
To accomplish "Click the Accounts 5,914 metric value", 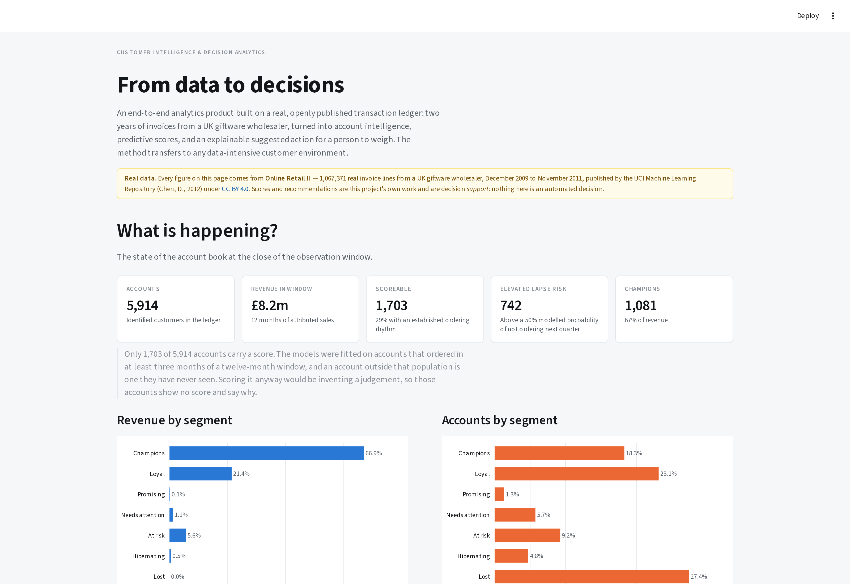I will click(x=142, y=305).
